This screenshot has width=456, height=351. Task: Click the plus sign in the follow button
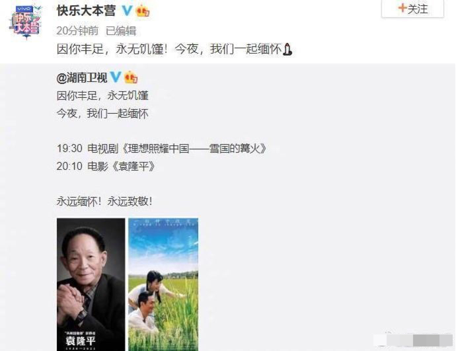coord(402,8)
